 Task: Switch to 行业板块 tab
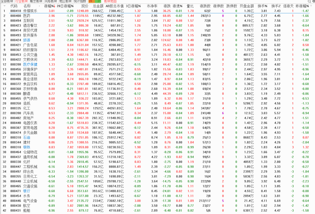22,1
